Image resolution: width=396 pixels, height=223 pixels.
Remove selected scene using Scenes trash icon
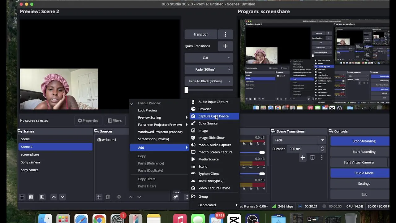(31, 197)
